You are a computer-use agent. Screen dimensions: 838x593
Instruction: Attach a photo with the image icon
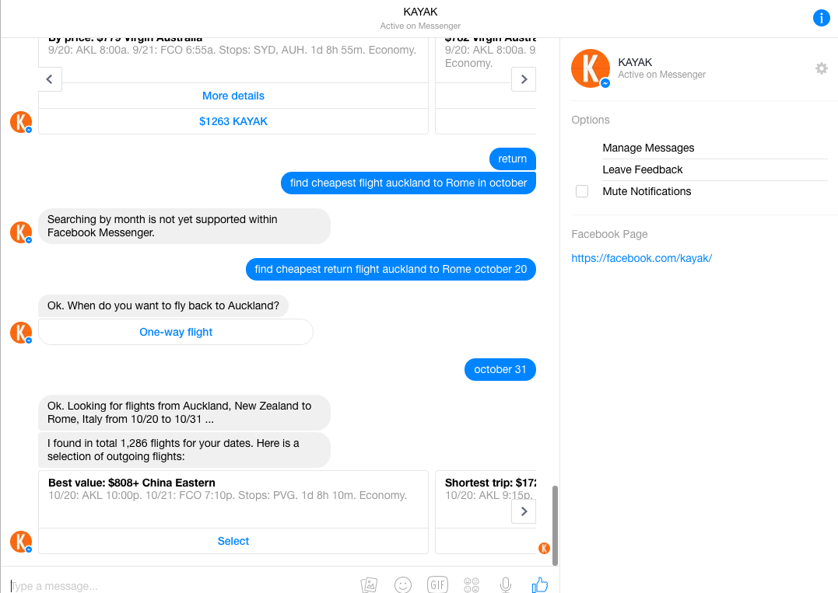coord(369,585)
